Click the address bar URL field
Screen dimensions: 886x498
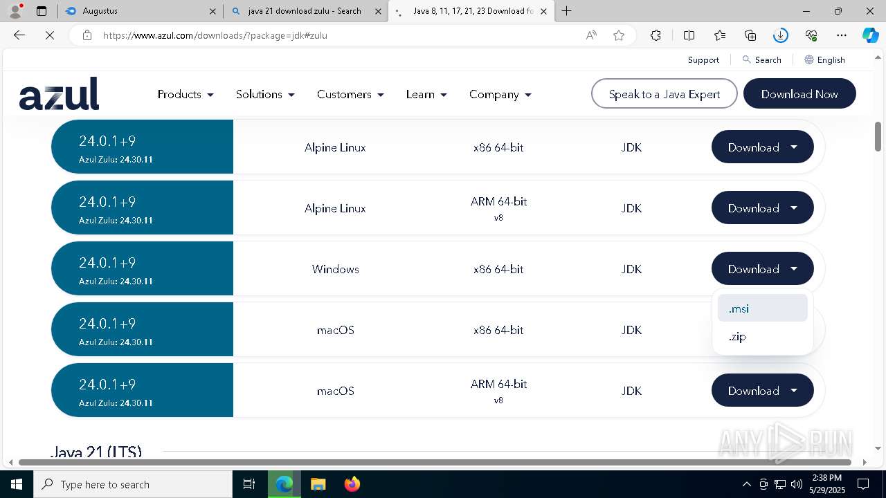pos(339,35)
